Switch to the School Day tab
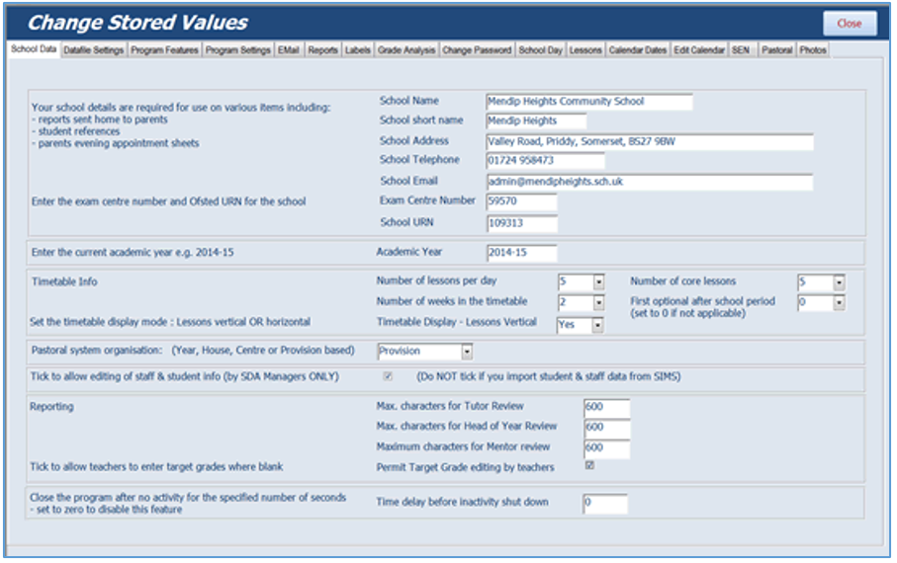The height and width of the screenshot is (563, 897). 541,50
